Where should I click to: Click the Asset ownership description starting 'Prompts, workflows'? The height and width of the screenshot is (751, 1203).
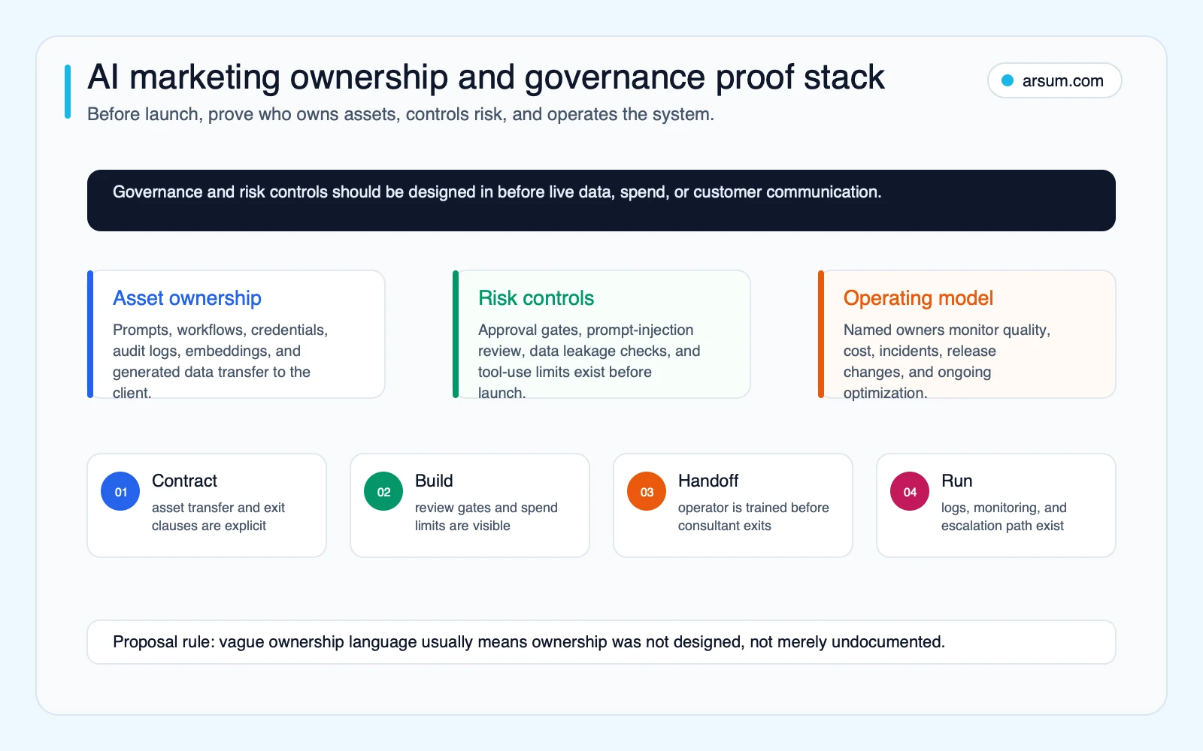(220, 361)
